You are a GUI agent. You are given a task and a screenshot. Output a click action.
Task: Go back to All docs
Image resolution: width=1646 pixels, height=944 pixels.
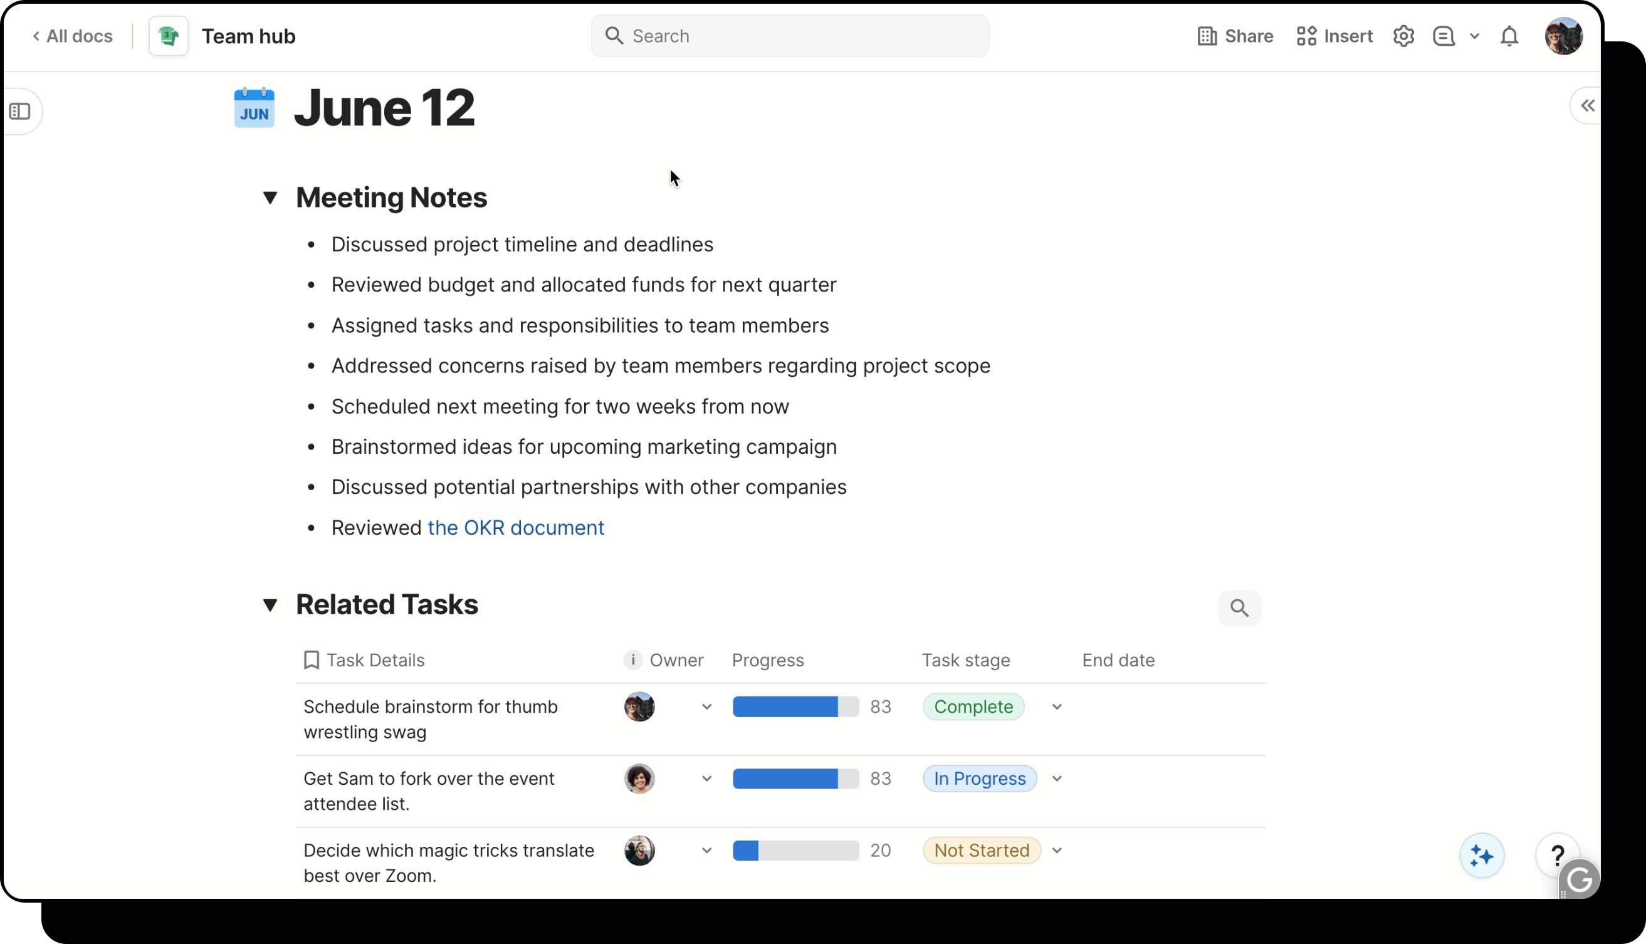pyautogui.click(x=73, y=36)
